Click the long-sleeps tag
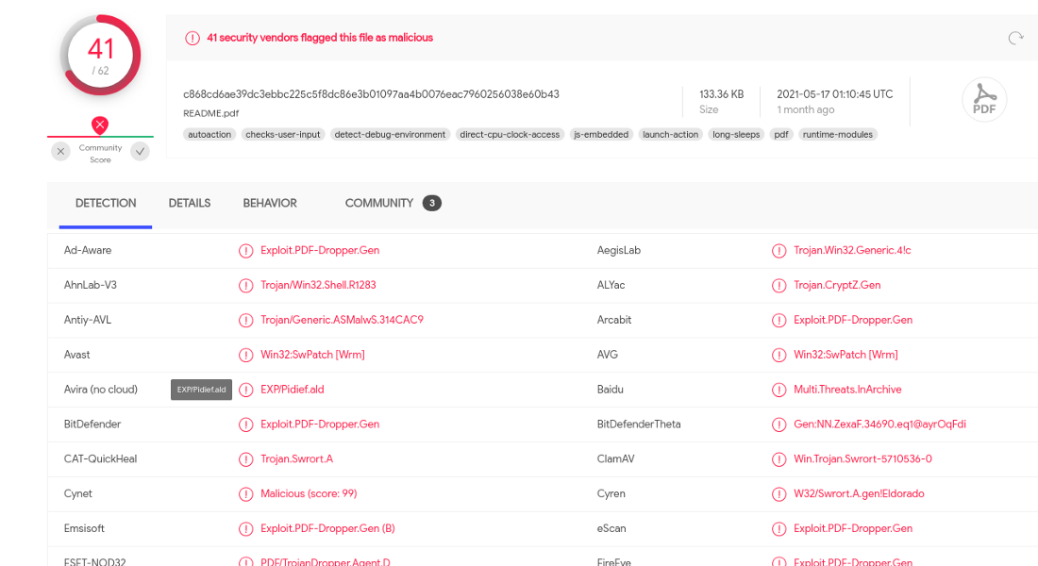 click(x=736, y=134)
